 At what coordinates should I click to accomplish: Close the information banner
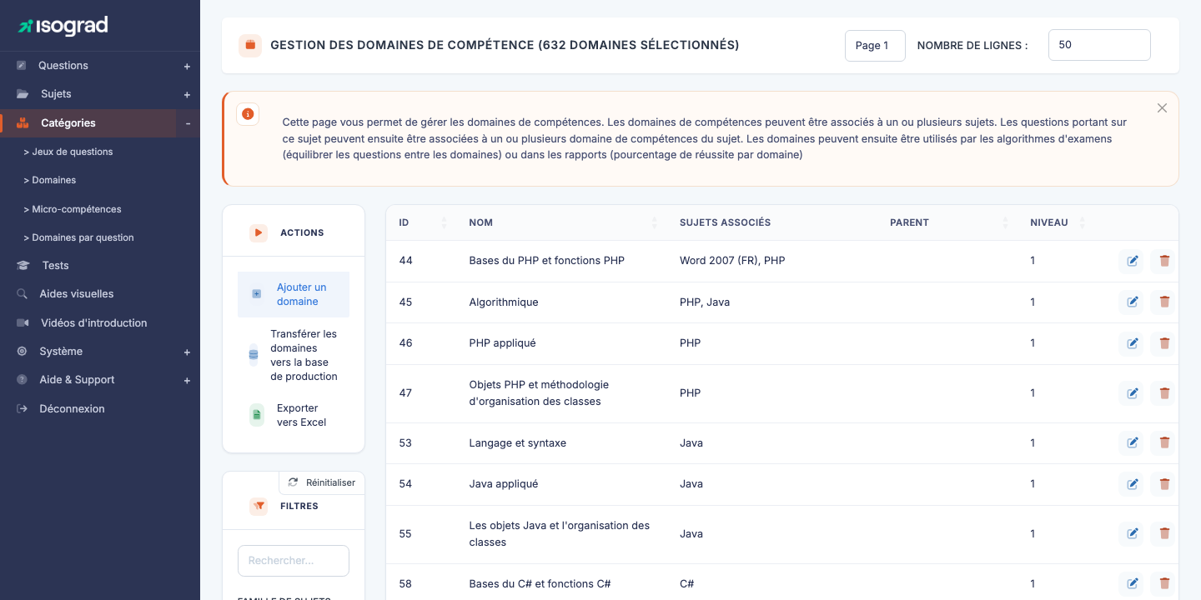(1162, 108)
